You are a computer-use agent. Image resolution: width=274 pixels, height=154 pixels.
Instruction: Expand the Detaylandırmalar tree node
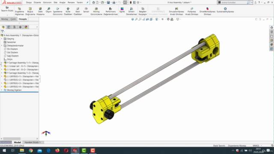(x=2, y=46)
